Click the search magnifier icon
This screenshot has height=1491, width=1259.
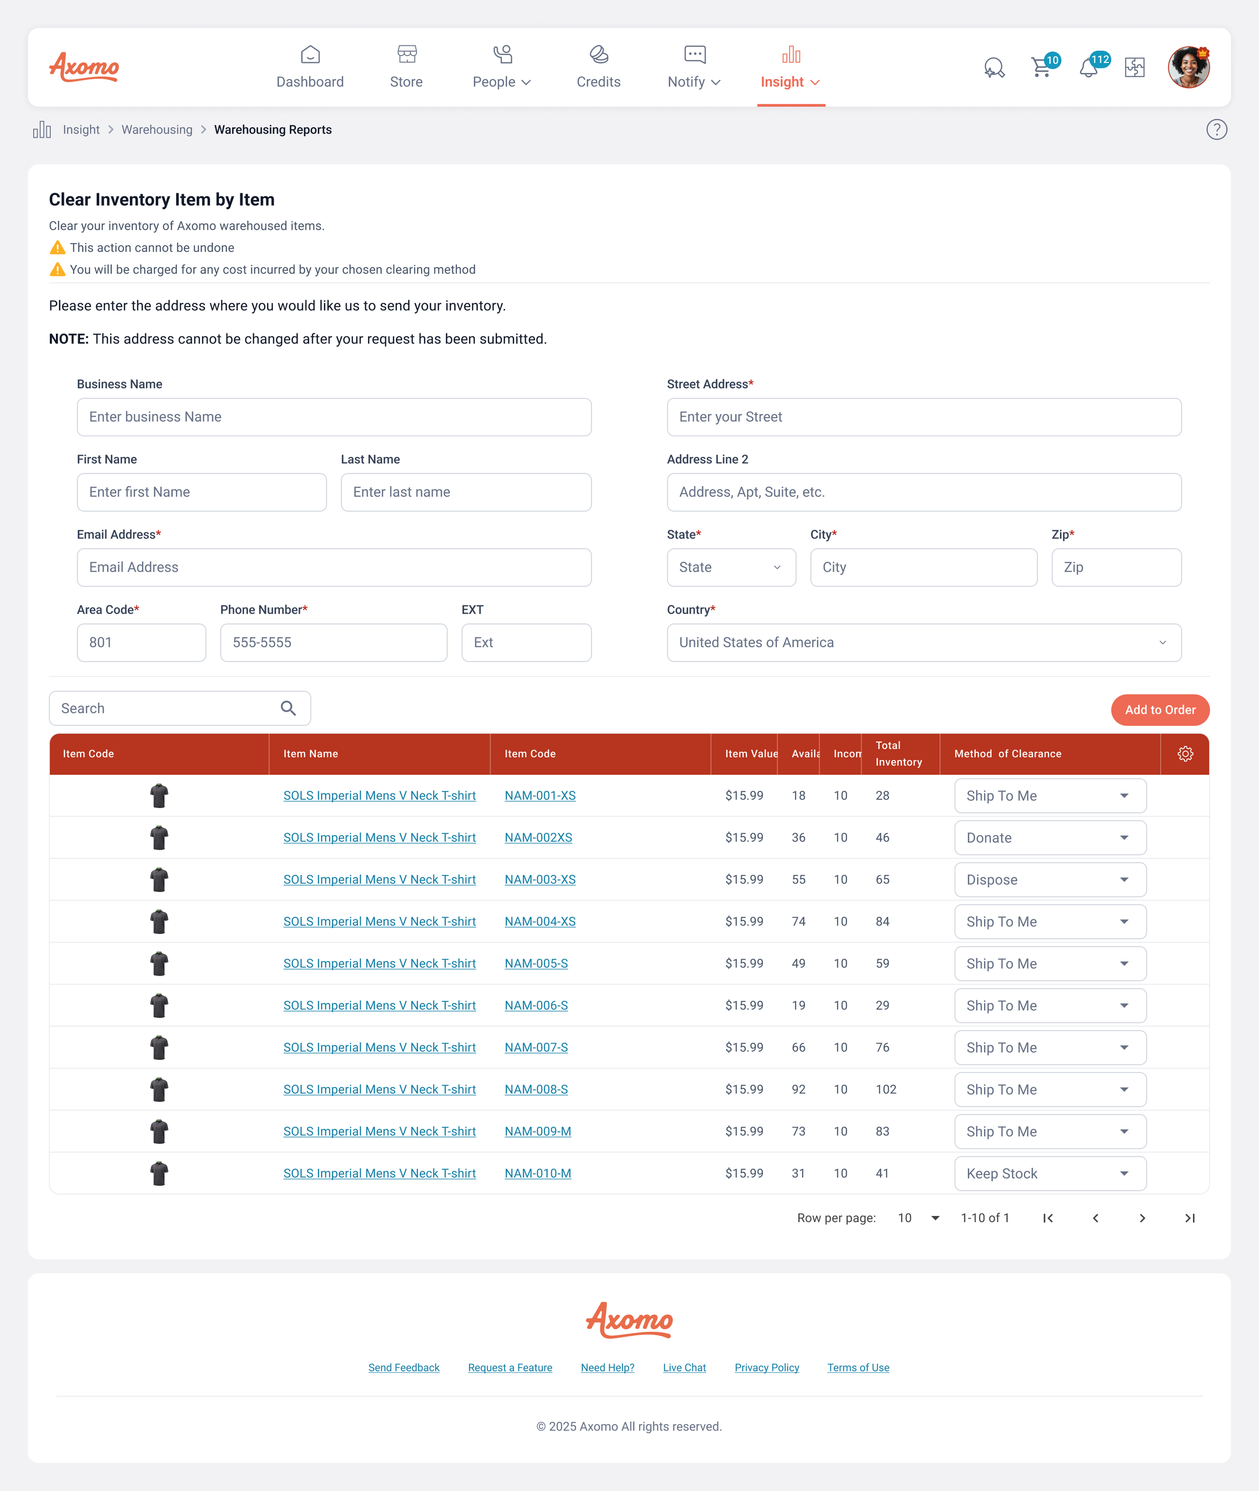coord(289,708)
